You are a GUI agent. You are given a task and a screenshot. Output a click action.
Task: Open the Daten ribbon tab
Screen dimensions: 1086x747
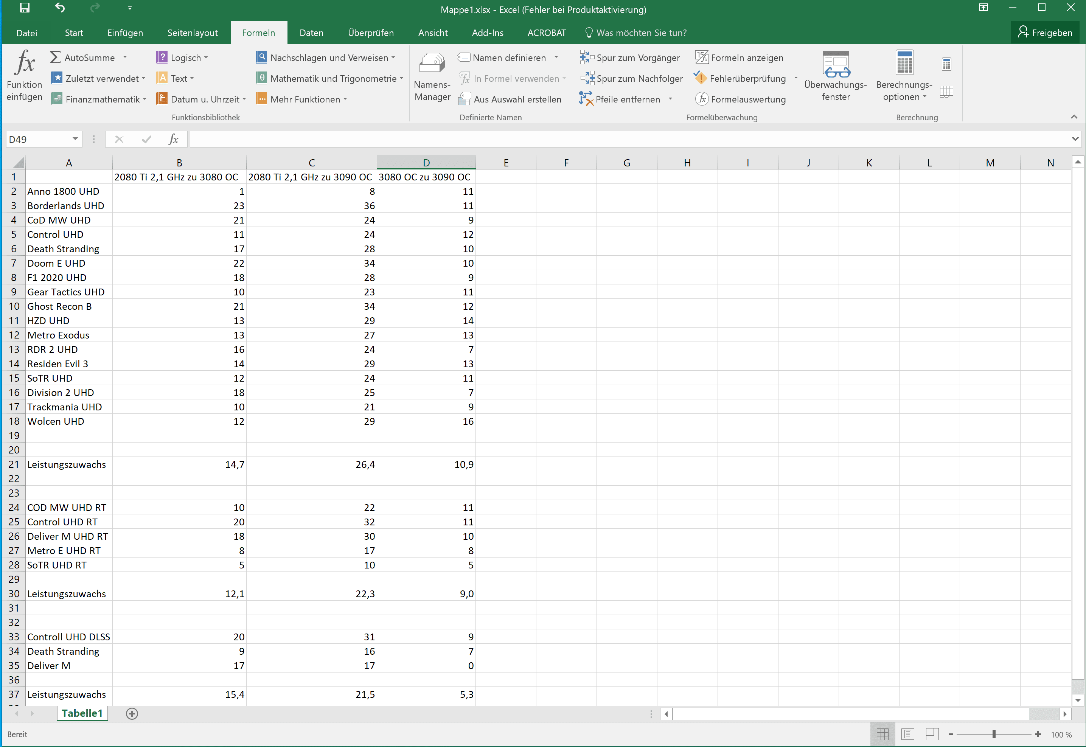coord(311,33)
